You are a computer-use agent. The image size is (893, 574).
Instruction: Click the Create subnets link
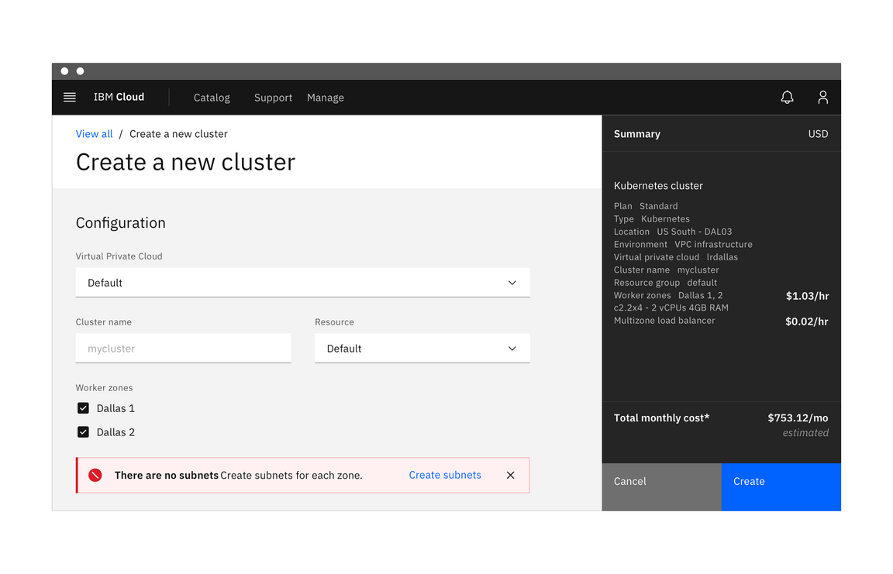(445, 475)
